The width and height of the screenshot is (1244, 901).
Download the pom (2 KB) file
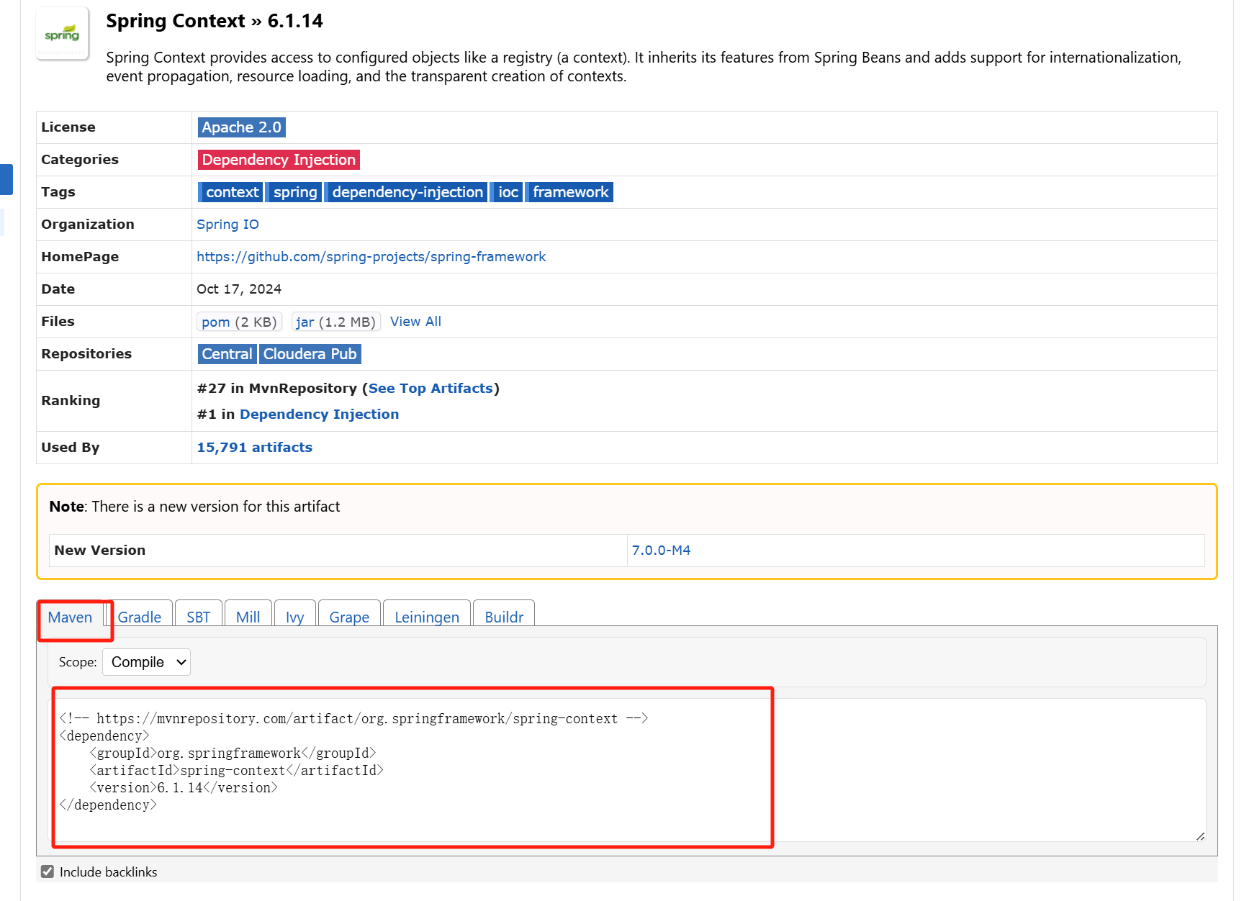(239, 322)
